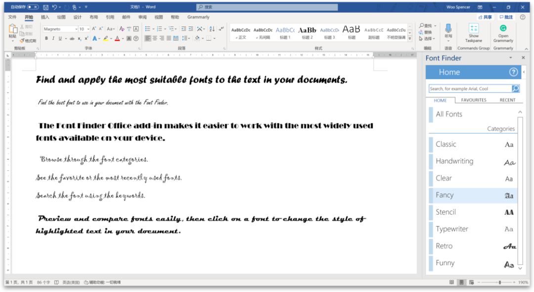
Task: Apply the red font color
Action: pos(117,39)
